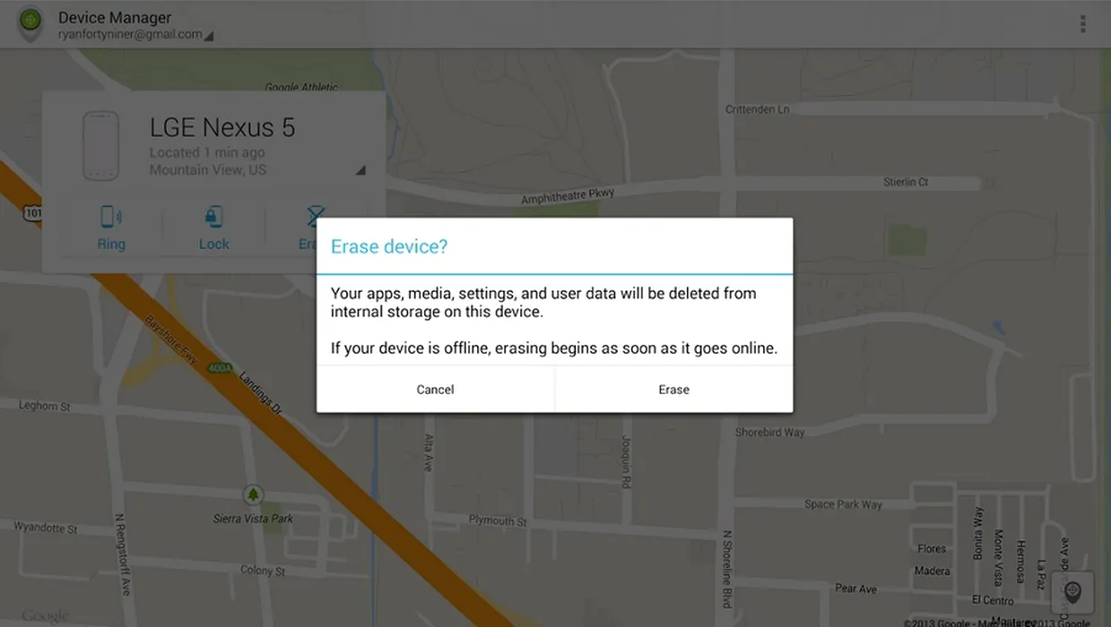This screenshot has height=627, width=1111.
Task: Click the Highway 101 shield marker
Action: [x=30, y=214]
